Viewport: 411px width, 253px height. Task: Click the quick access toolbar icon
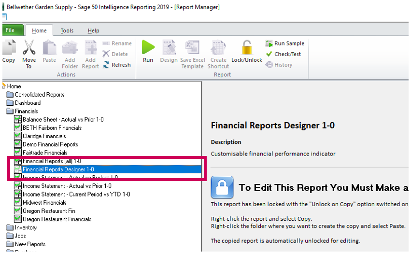click(x=4, y=17)
